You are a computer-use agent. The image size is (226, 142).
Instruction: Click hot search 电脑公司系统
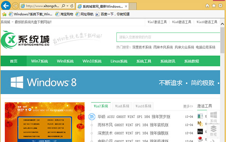(x=205, y=47)
